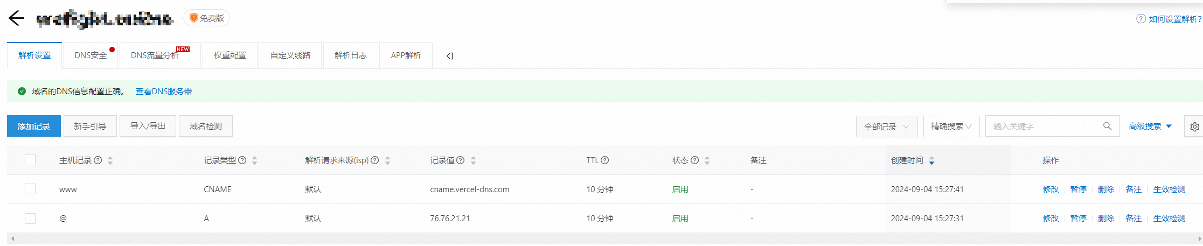The width and height of the screenshot is (1203, 246).
Task: Open the 全部记录 dropdown
Action: click(886, 126)
